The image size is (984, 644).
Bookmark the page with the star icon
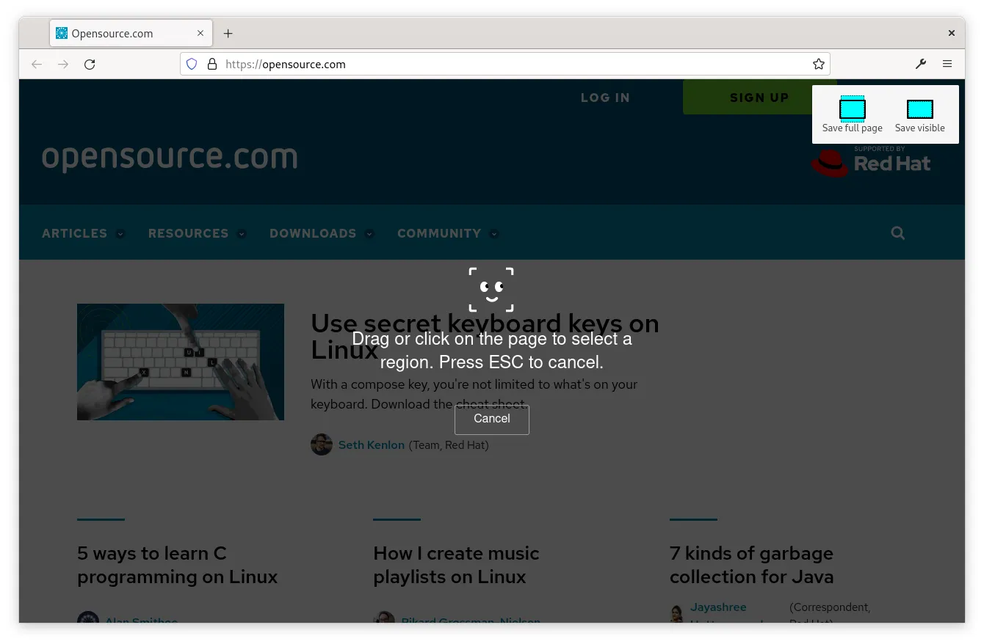pyautogui.click(x=818, y=64)
